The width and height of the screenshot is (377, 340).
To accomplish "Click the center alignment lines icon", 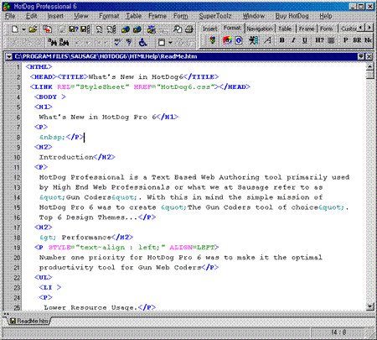I will (x=331, y=40).
